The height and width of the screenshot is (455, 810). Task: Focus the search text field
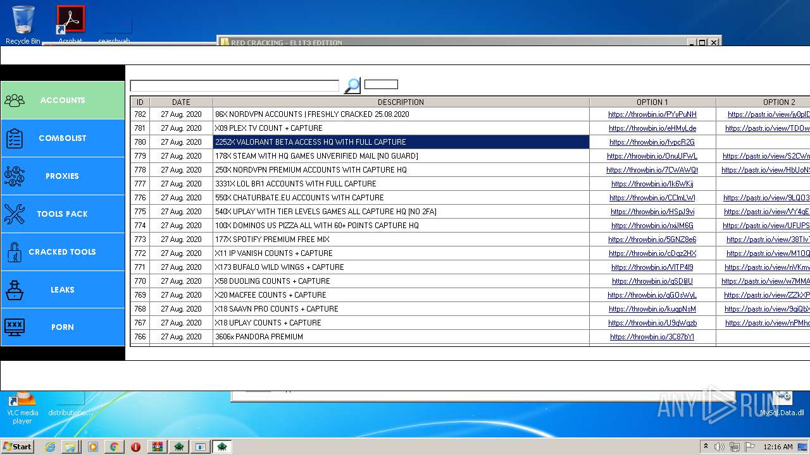tap(235, 85)
